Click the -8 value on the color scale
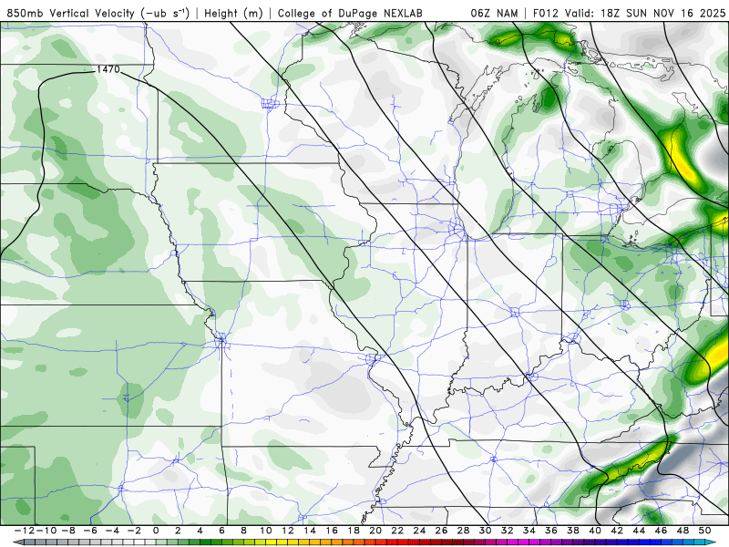 pos(67,531)
